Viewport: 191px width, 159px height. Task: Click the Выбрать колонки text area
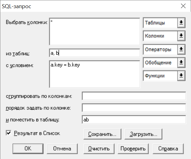tap(94, 32)
